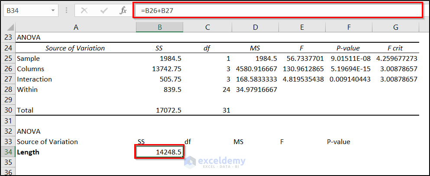This screenshot has width=430, height=176.
Task: Click the 'P-value' label in row 33
Action: tap(338, 141)
